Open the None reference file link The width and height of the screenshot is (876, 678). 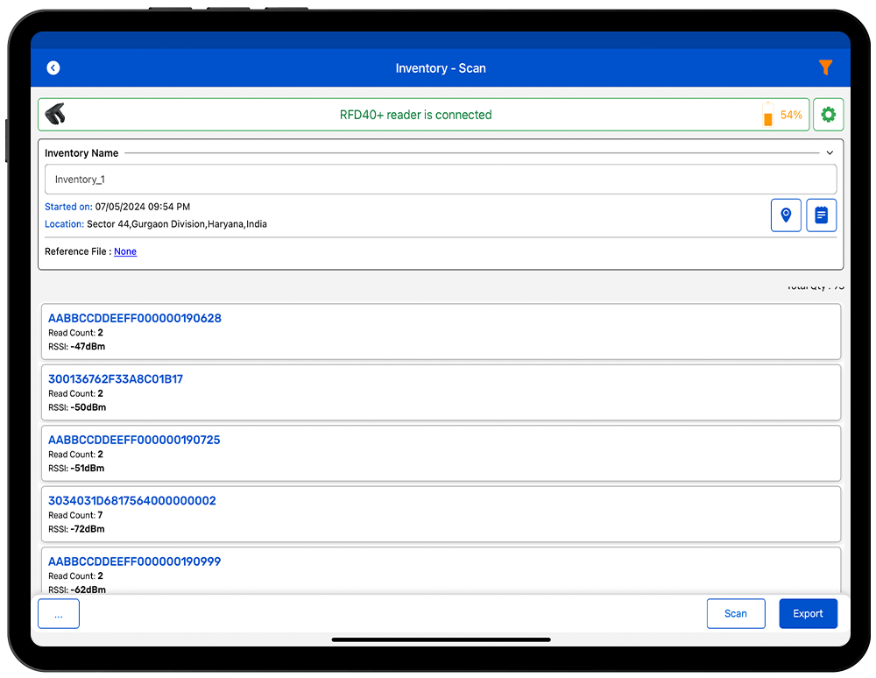coord(125,251)
